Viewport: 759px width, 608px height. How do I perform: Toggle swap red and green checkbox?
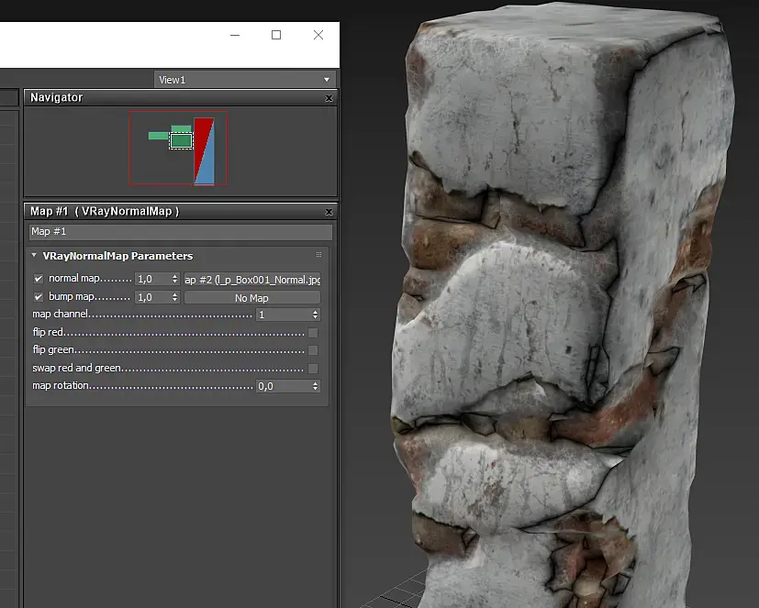(313, 369)
